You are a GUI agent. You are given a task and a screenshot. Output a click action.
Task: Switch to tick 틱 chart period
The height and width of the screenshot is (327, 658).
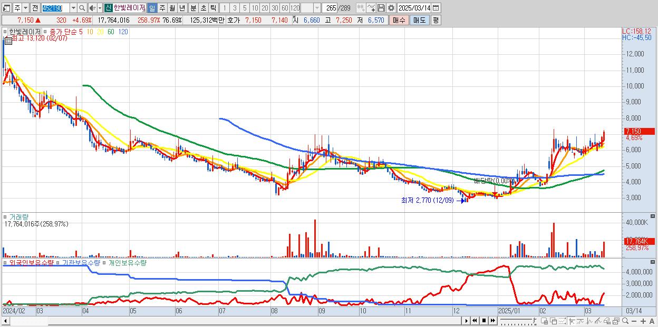click(213, 8)
